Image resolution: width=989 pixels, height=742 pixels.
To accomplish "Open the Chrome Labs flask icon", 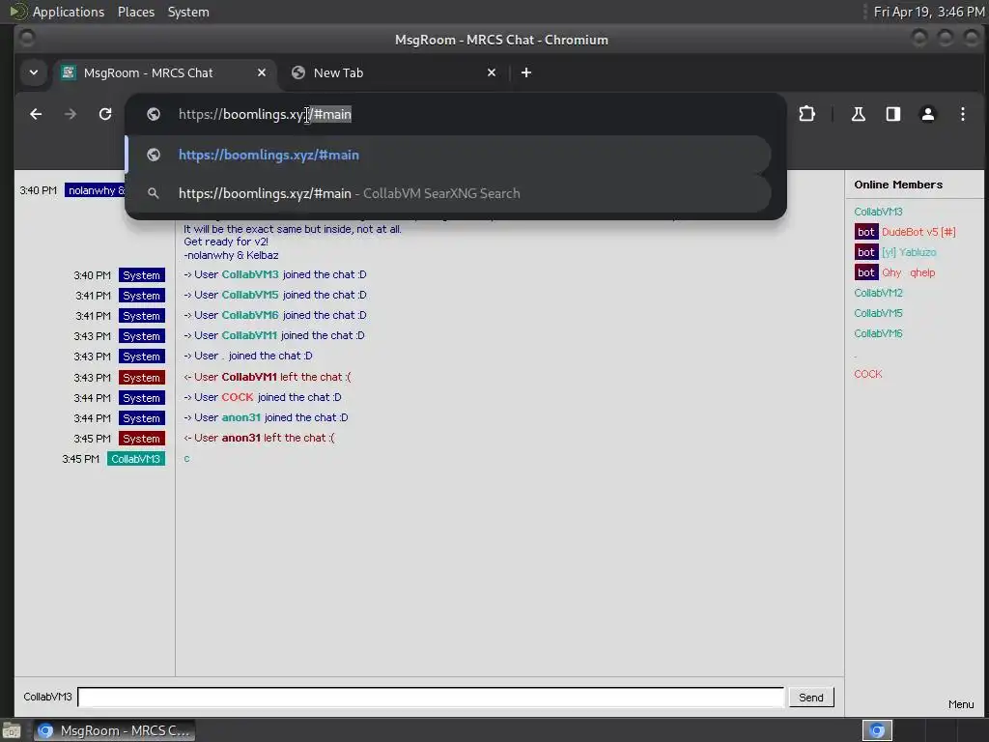I will pyautogui.click(x=858, y=114).
